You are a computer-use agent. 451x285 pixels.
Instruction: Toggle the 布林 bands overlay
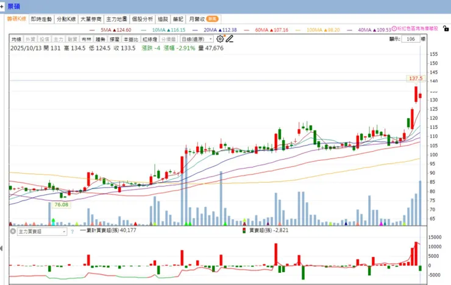[x=87, y=39]
